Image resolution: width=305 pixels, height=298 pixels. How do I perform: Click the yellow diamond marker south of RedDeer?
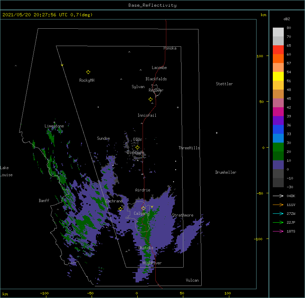(x=150, y=99)
